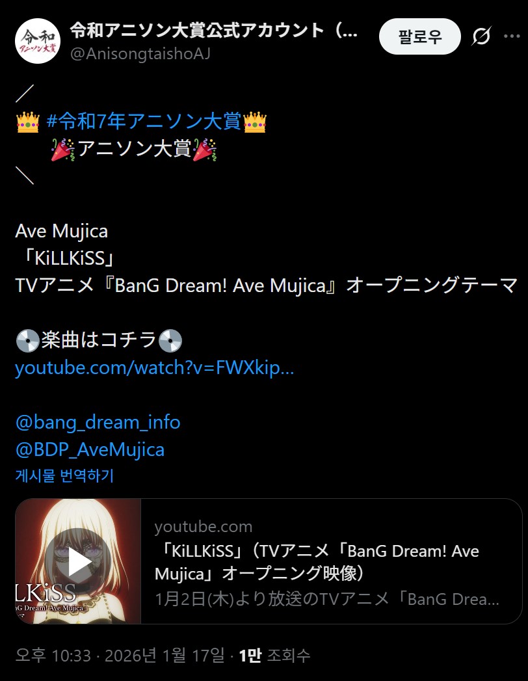
Task: Open the YouTube card title text
Action: coord(317,563)
